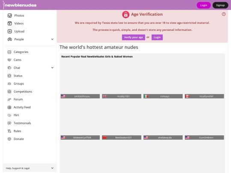Click the pink Login button in header

pos(204,5)
